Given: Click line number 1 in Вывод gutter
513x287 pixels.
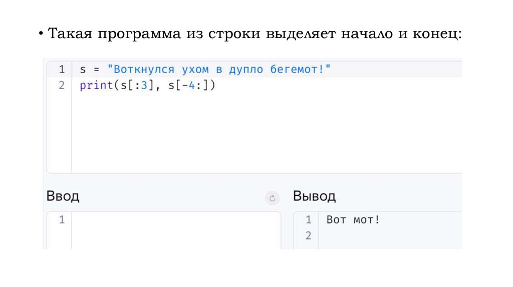Looking at the screenshot, I should pos(308,219).
